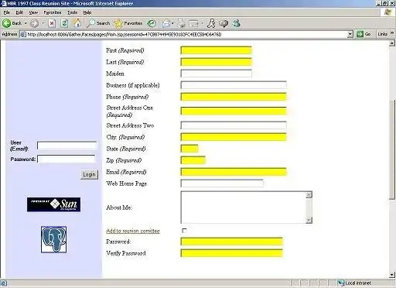Click the page vertical scrollbar thumb
The width and height of the screenshot is (396, 288).
(392, 149)
